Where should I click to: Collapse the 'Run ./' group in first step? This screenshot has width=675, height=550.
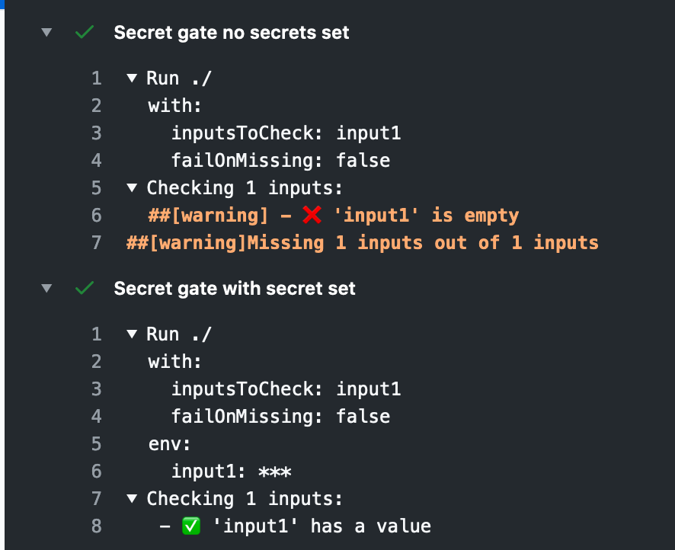pos(132,78)
